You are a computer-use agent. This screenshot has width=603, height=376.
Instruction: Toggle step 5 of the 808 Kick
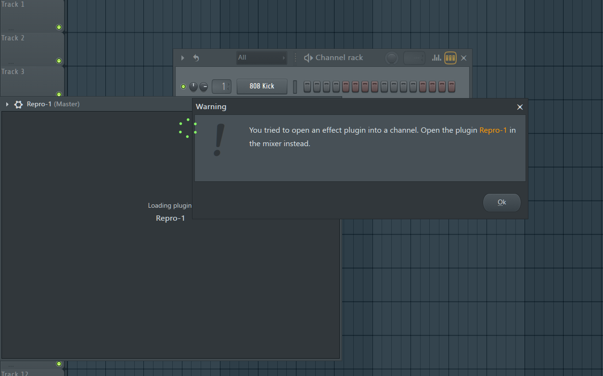coord(346,87)
